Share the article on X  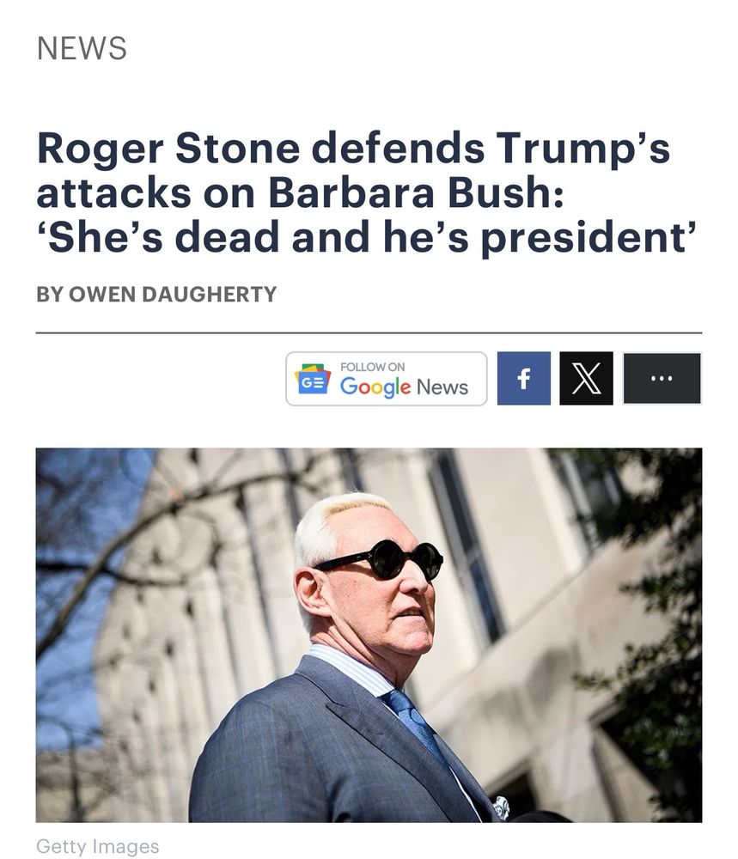point(586,379)
